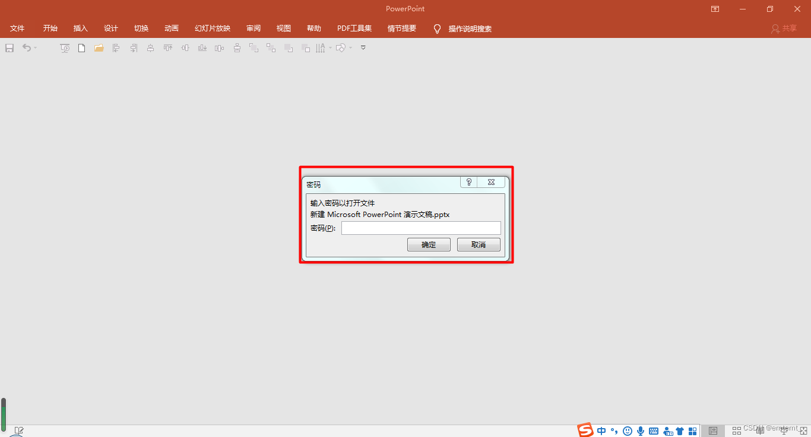Click Fit slide to window icon

[x=803, y=430]
